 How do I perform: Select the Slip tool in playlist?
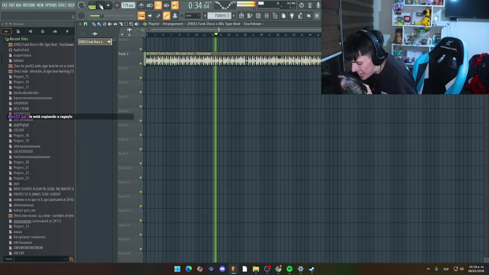click(115, 24)
